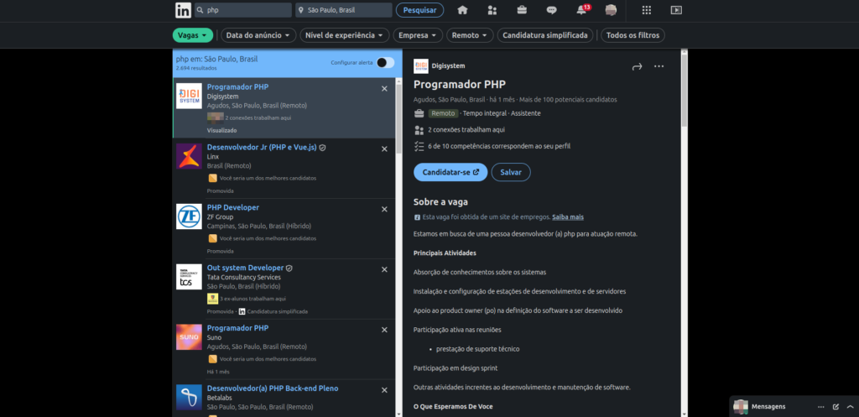Click the Pesquisar button
859x417 pixels.
pos(419,10)
